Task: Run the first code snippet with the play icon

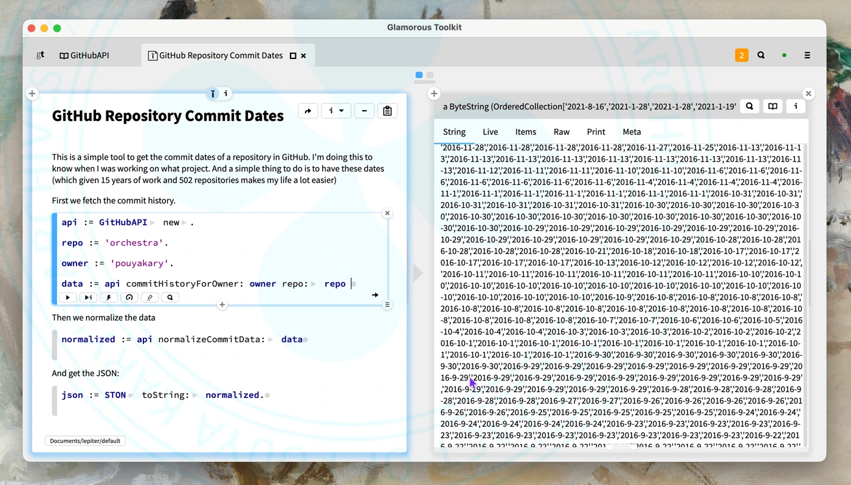Action: tap(67, 297)
